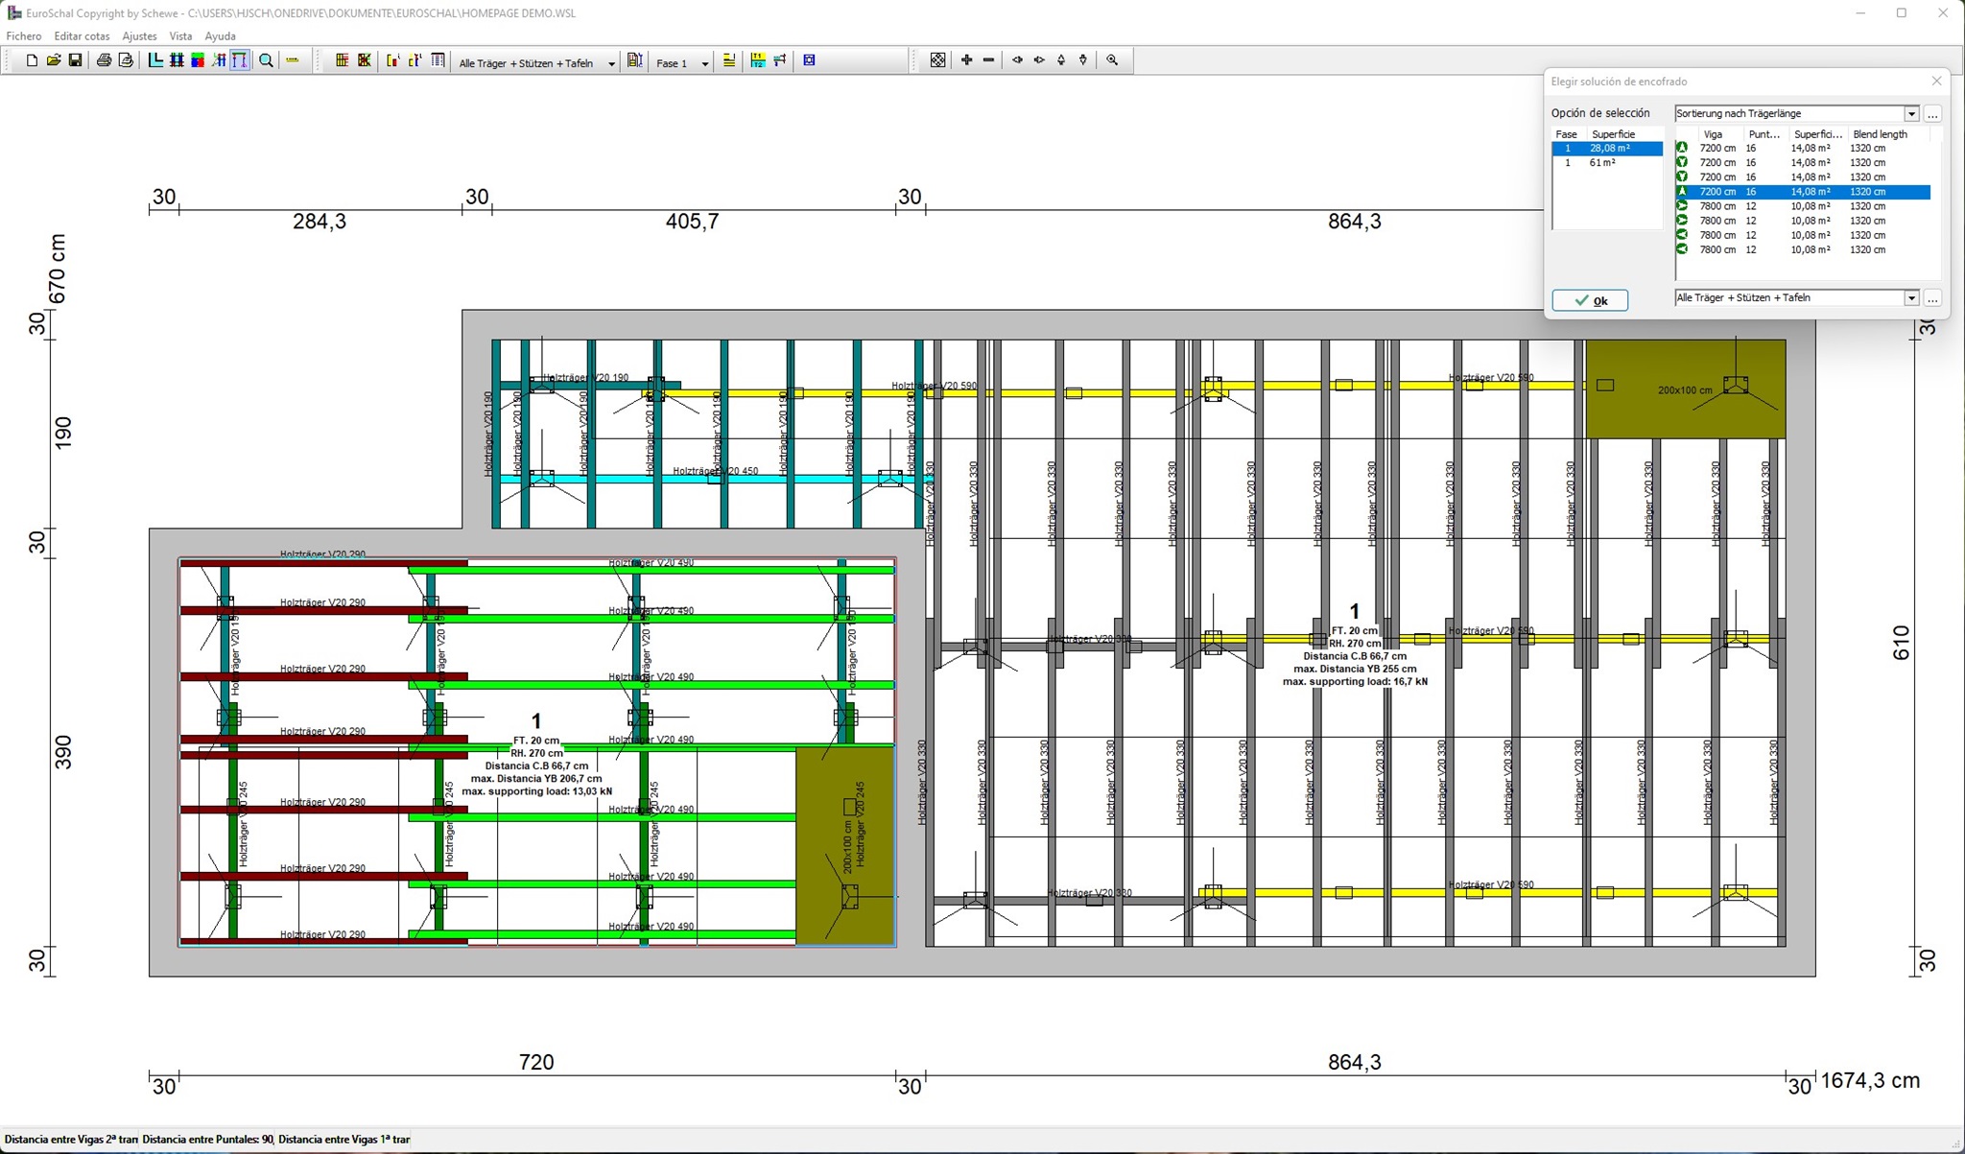Viewport: 1965px width, 1154px height.
Task: Open toolbar Alle Träger + Stützen + Tafeln dropdown
Action: click(x=611, y=63)
